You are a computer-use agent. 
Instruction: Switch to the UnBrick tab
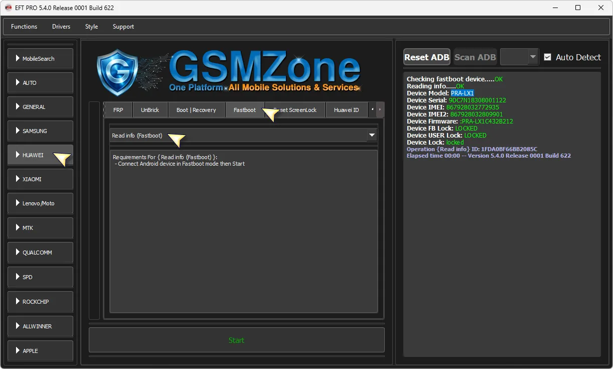(x=149, y=110)
